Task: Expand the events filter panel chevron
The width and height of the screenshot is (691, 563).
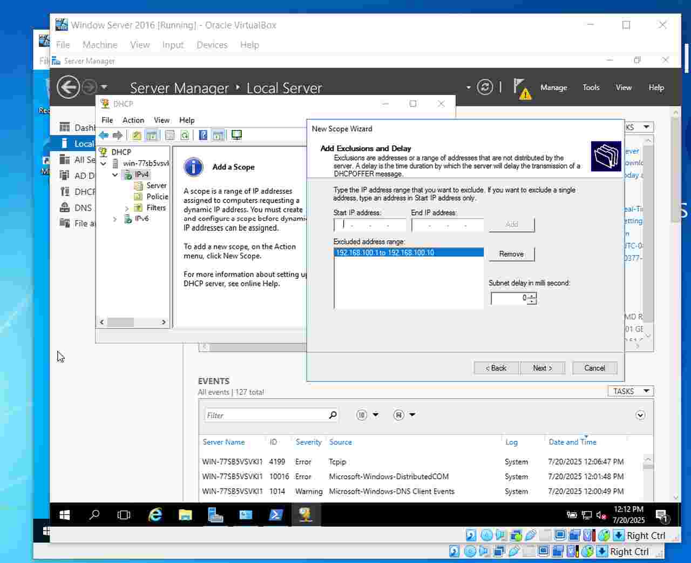Action: tap(640, 415)
